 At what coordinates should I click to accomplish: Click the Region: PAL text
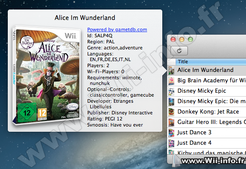[101, 42]
